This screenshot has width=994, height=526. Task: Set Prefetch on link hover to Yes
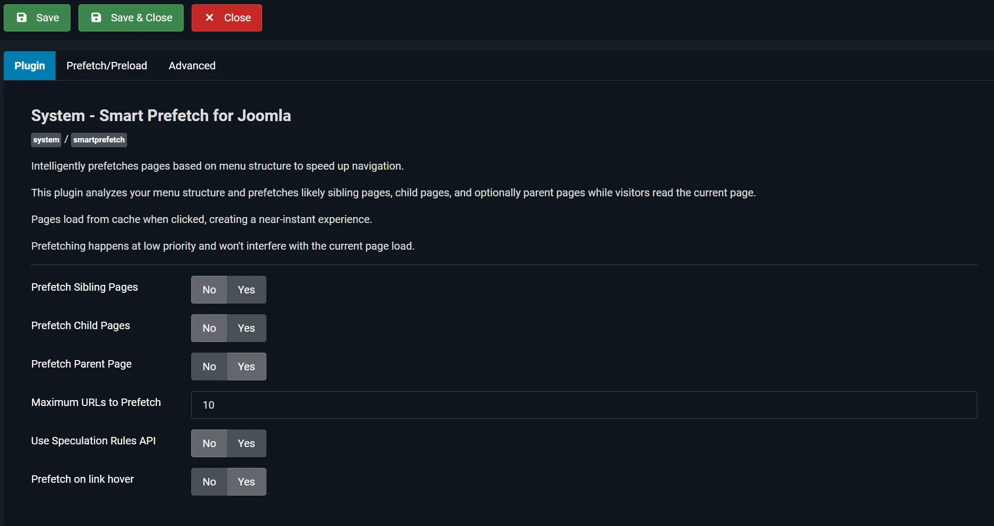[246, 482]
